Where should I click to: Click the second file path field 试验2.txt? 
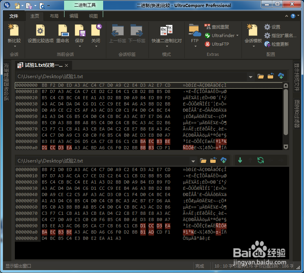point(103,161)
